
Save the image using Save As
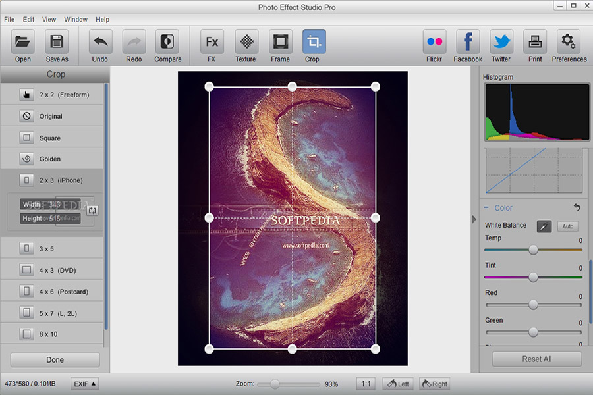(x=57, y=41)
